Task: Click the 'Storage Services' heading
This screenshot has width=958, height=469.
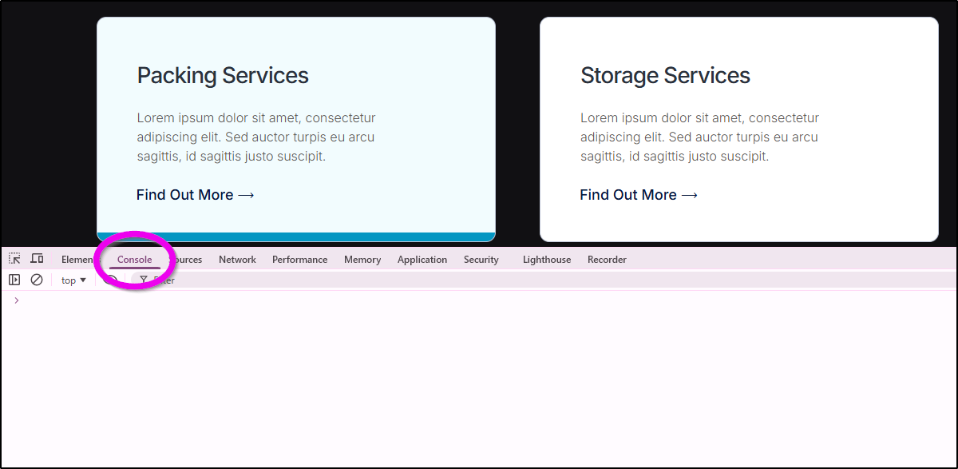Action: coord(665,75)
